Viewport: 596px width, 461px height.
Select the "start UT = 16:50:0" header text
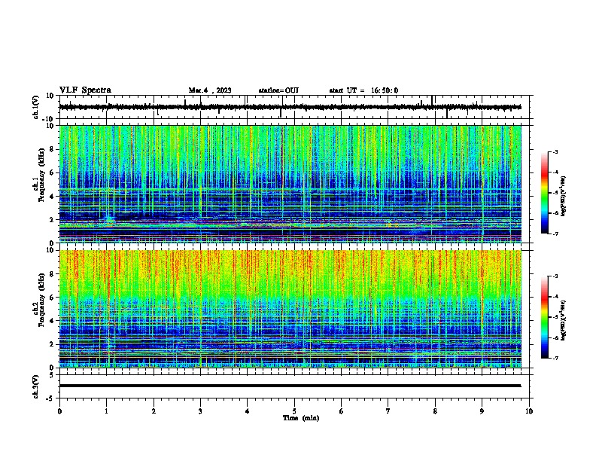363,90
